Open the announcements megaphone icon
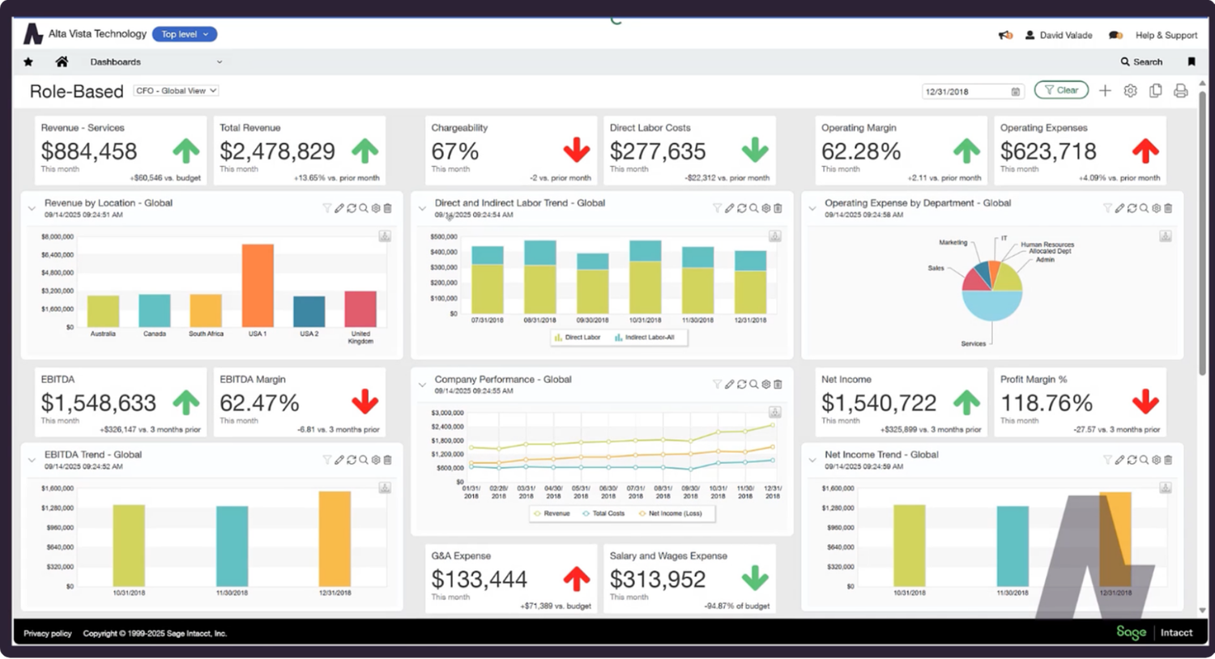This screenshot has height=659, width=1215. (1005, 35)
